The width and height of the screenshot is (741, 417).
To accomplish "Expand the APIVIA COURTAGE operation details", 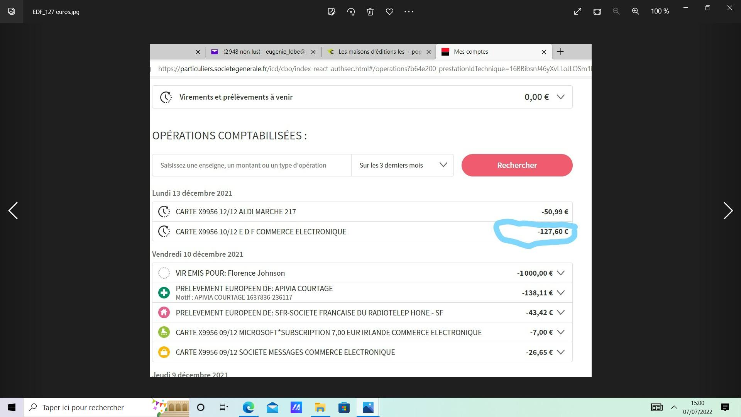I will tap(561, 293).
